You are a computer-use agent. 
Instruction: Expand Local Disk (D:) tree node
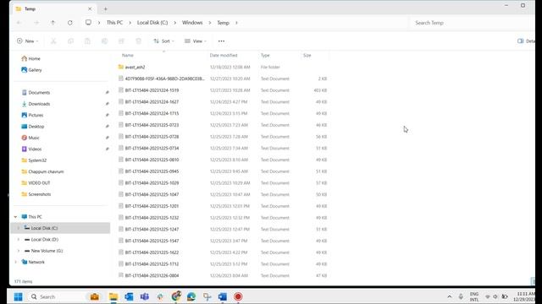point(19,240)
